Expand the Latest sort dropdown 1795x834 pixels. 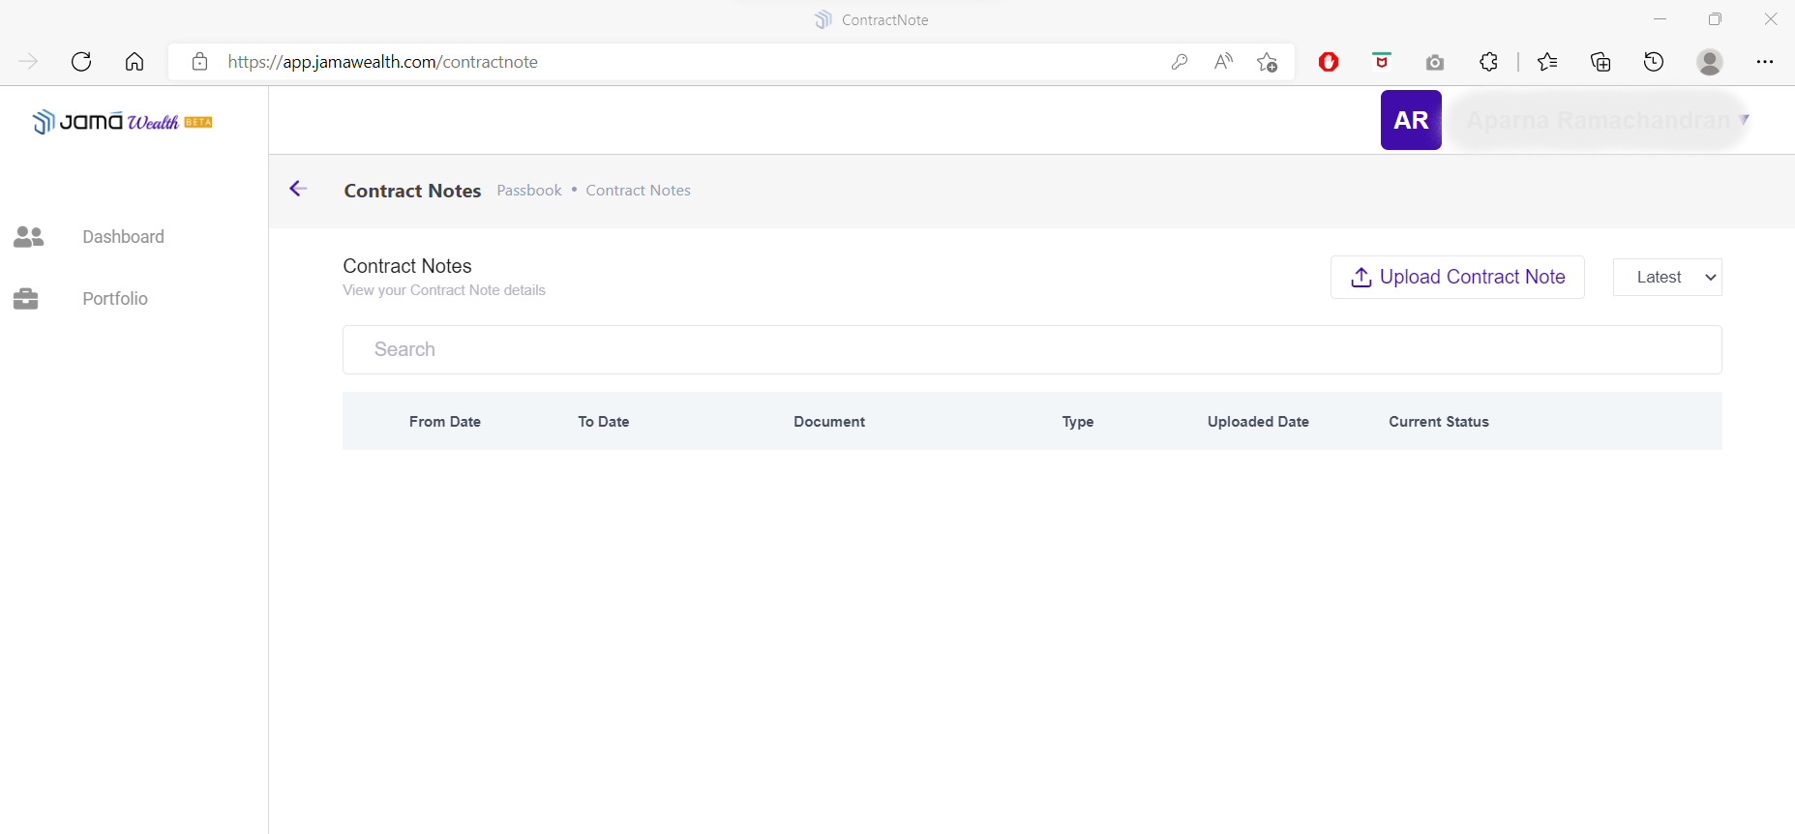1667,278
